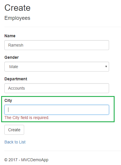Click the blinking text cursor in the City box
The width and height of the screenshot is (121, 165).
(x=8, y=110)
